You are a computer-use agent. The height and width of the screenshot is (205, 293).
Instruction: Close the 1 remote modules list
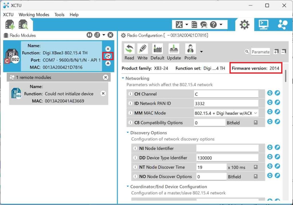pos(106,77)
